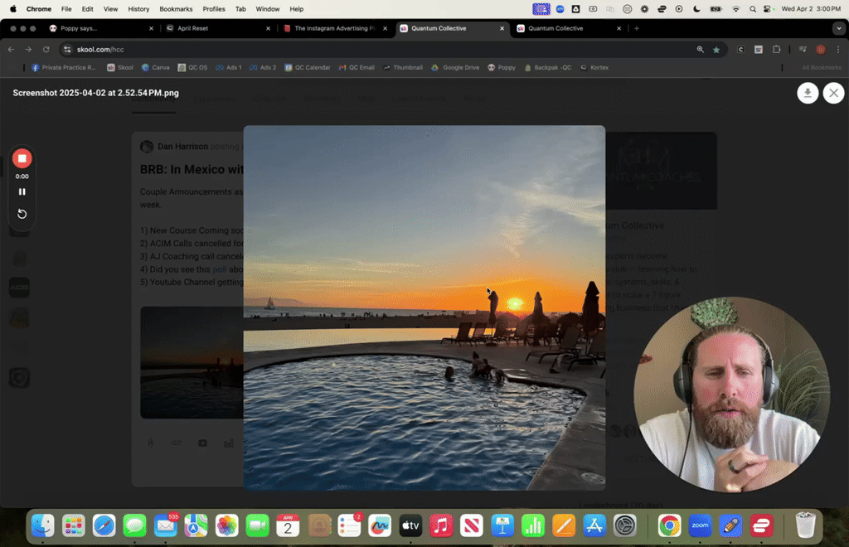Viewport: 849px width, 547px height.
Task: Open Zoom from the dock
Action: click(x=700, y=525)
